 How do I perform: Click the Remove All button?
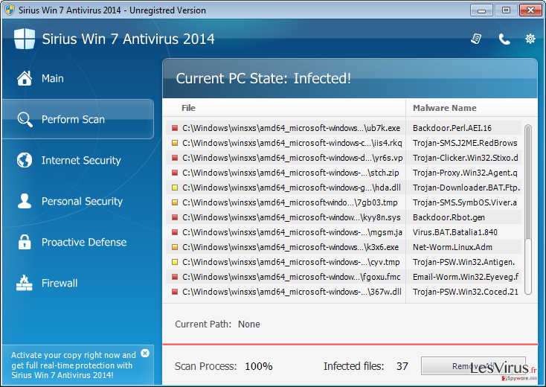[x=473, y=365]
